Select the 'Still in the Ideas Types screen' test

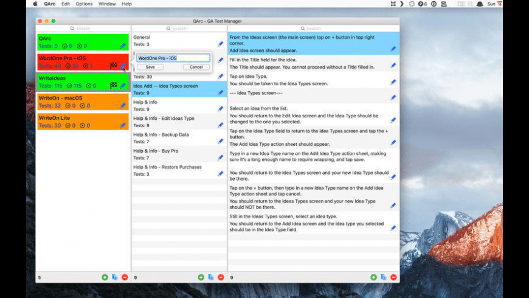coord(313,223)
